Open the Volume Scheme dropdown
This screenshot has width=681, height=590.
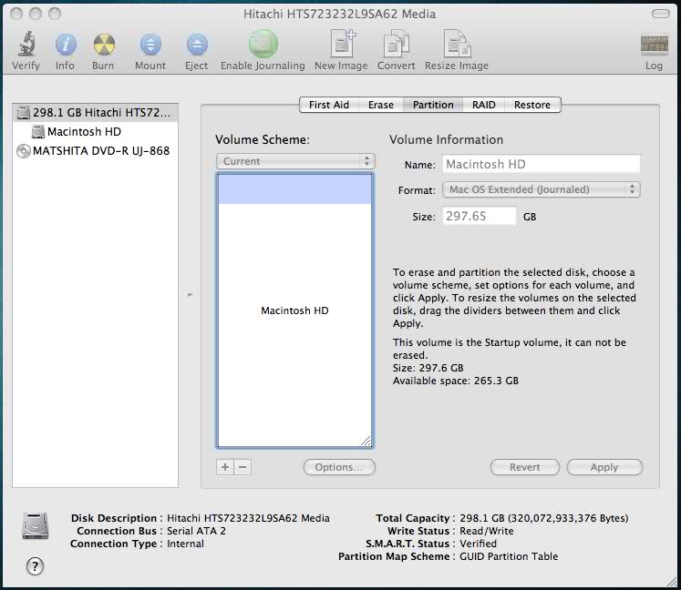pos(295,161)
